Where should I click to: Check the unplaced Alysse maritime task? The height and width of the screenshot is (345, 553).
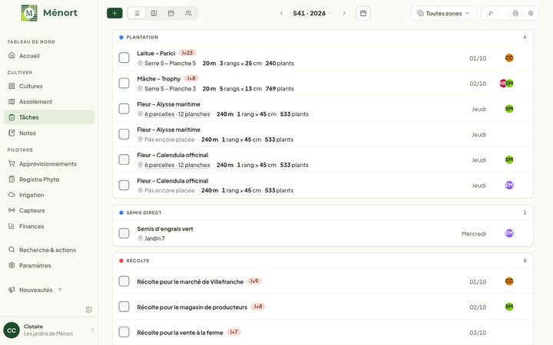(x=124, y=134)
